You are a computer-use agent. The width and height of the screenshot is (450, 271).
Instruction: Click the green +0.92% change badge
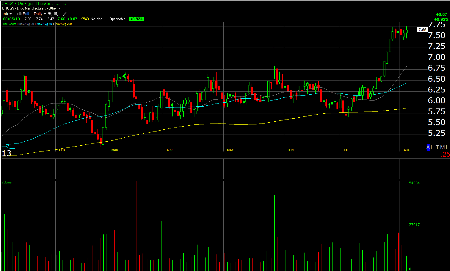click(137, 19)
